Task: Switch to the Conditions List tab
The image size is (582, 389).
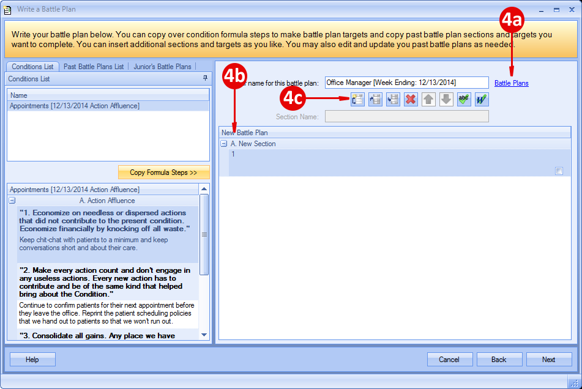Action: 32,67
